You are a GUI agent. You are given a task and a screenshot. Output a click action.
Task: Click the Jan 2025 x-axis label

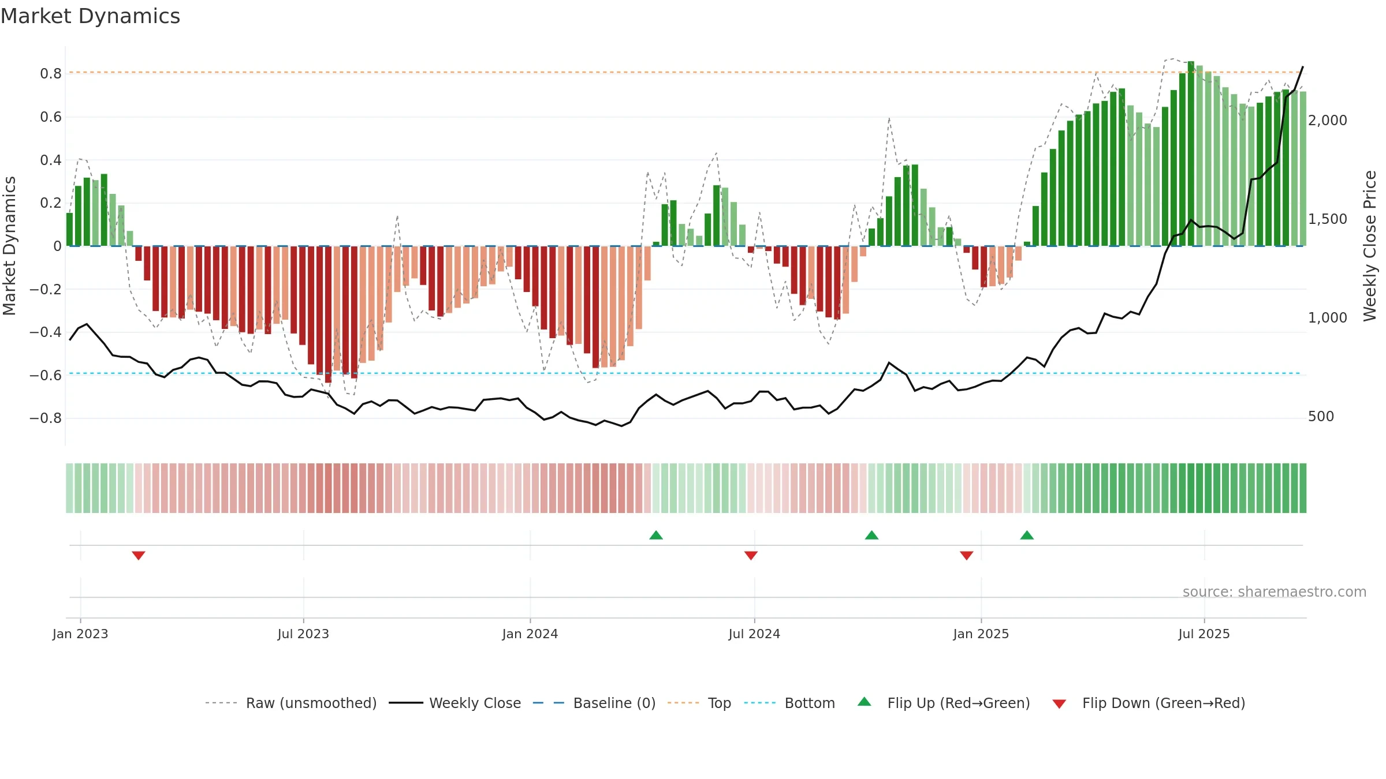[981, 634]
